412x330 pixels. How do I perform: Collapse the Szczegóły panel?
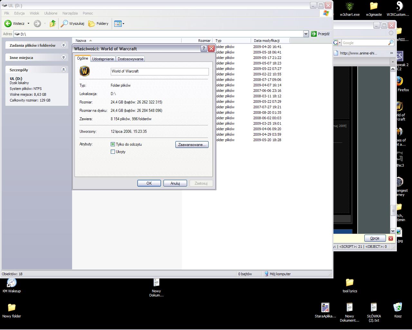coord(63,70)
